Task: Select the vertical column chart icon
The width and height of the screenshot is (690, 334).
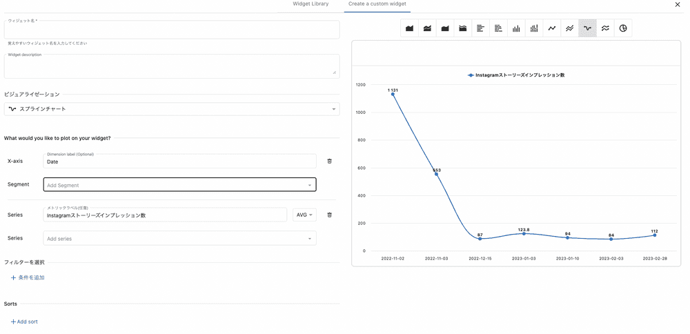Action: 516,28
